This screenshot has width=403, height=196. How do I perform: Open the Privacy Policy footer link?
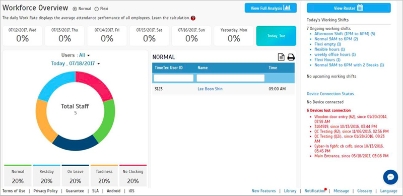[x=45, y=191]
